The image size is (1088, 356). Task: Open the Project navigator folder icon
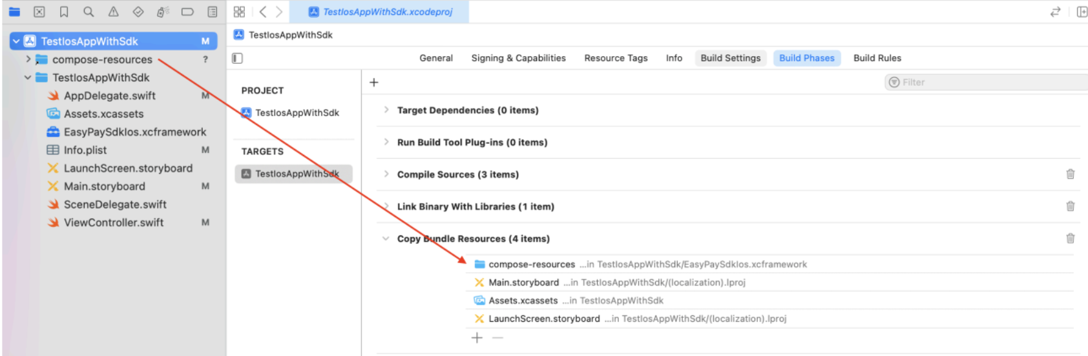[14, 12]
